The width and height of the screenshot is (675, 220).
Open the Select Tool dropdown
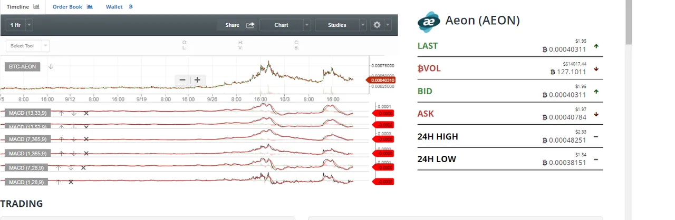(27, 46)
